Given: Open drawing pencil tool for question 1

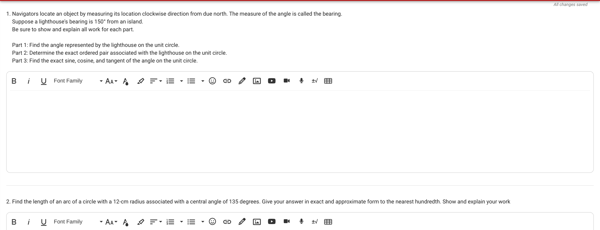Looking at the screenshot, I should [x=242, y=81].
